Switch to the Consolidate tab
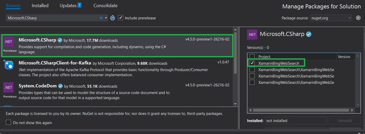 point(105,5)
